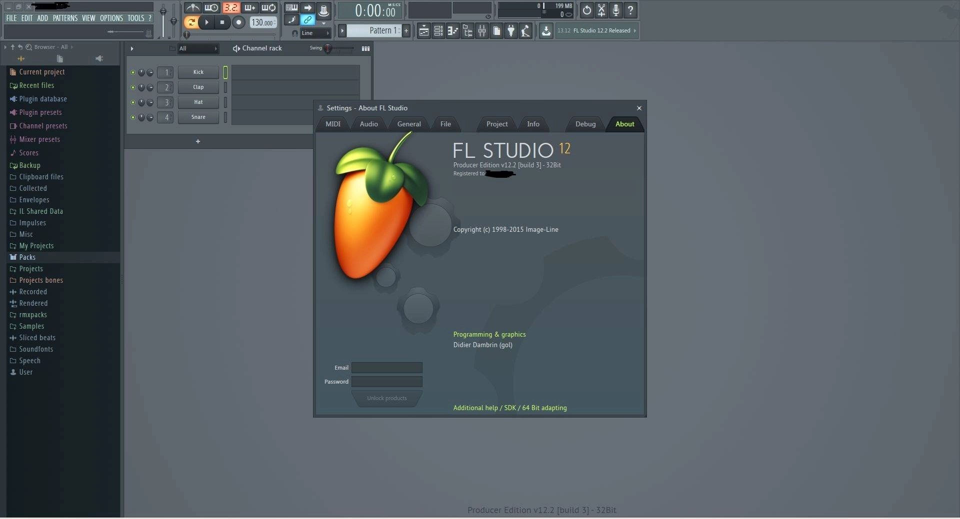Add new pattern with plus button
This screenshot has width=960, height=519.
(x=406, y=30)
